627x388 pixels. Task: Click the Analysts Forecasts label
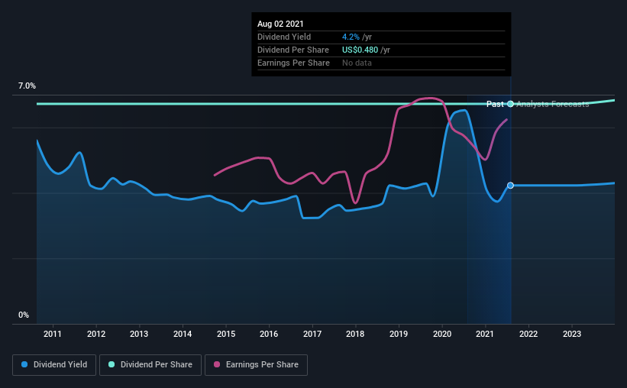553,104
